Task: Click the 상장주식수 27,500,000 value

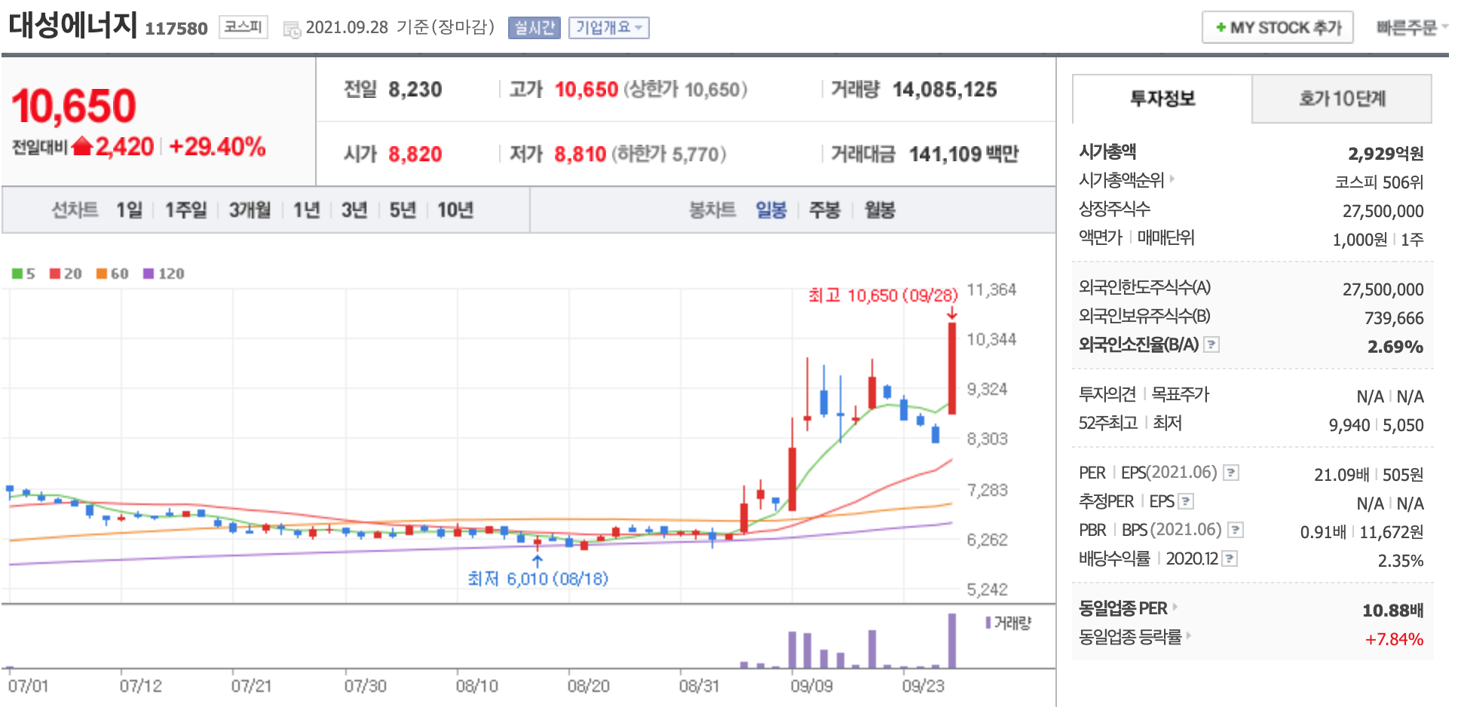Action: pyautogui.click(x=1383, y=211)
